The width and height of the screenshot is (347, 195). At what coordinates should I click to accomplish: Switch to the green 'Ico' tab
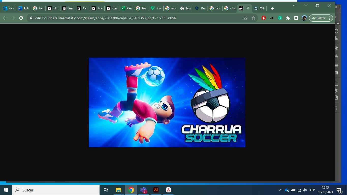click(156, 8)
